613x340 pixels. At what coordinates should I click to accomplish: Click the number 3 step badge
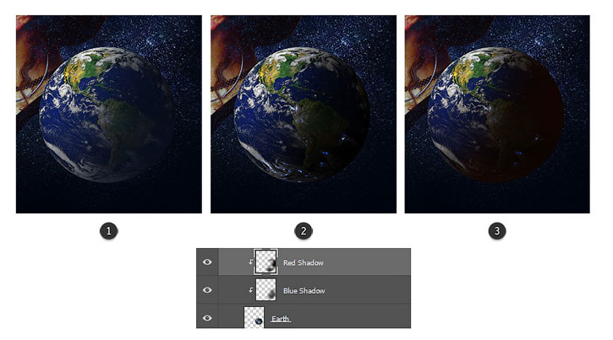[x=497, y=231]
